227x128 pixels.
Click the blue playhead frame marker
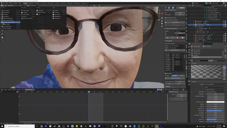click(89, 92)
